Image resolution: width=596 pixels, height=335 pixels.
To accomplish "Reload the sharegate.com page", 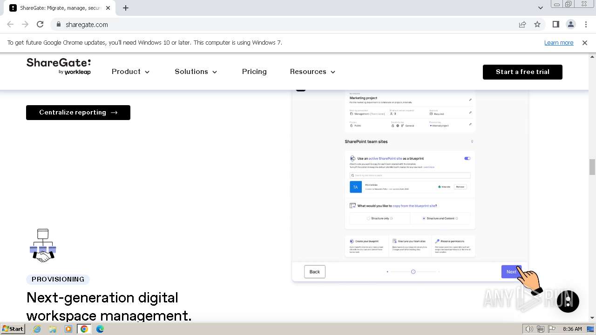I will point(40,24).
